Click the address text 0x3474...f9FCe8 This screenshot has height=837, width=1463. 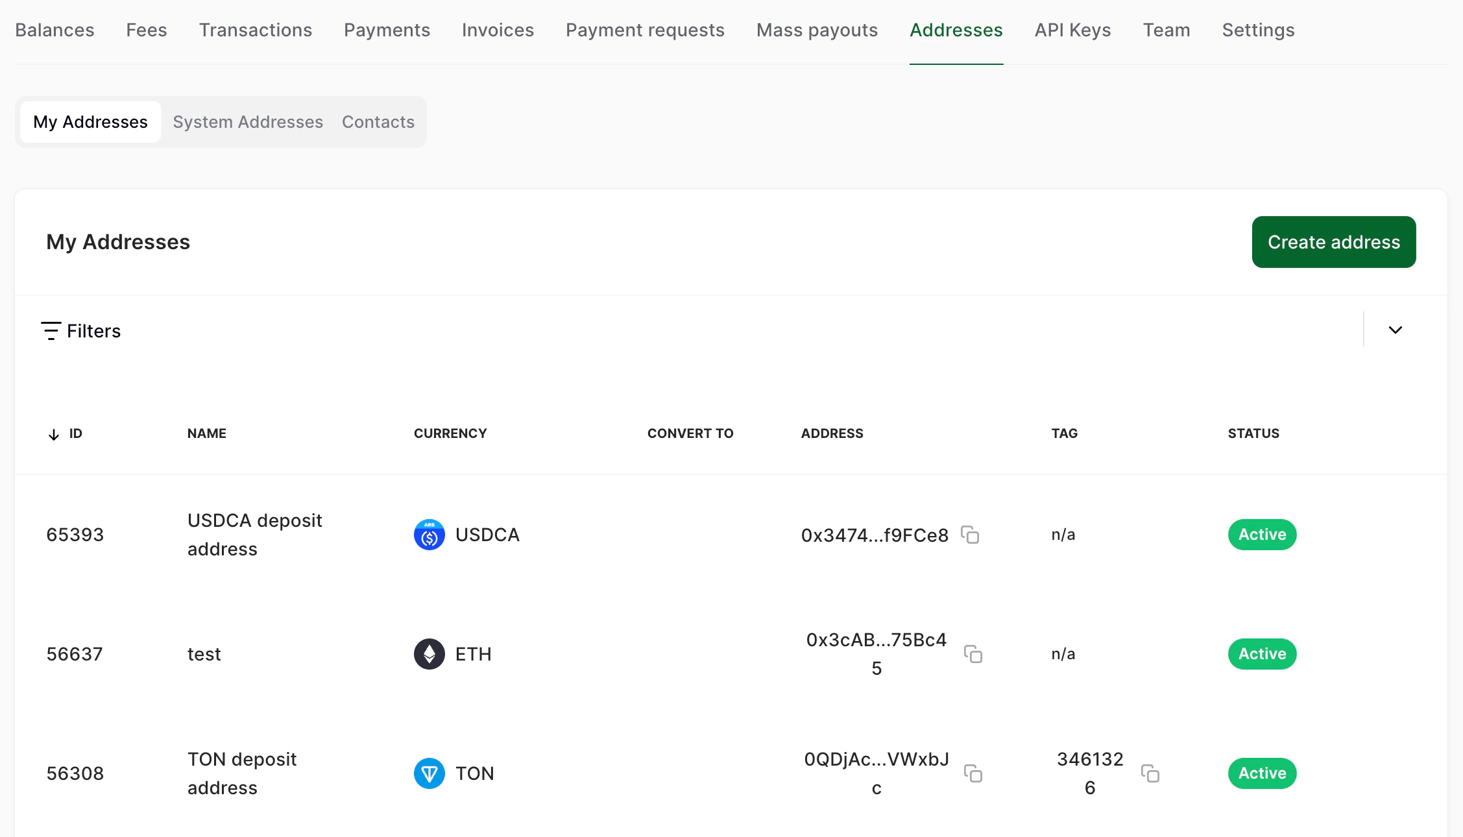point(875,535)
